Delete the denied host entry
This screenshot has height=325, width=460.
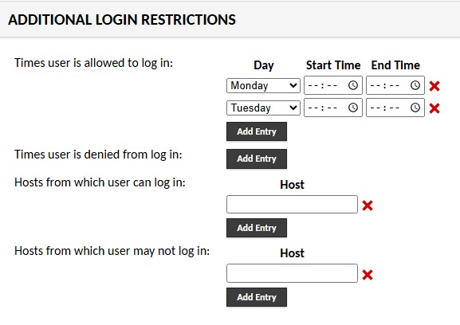[368, 275]
